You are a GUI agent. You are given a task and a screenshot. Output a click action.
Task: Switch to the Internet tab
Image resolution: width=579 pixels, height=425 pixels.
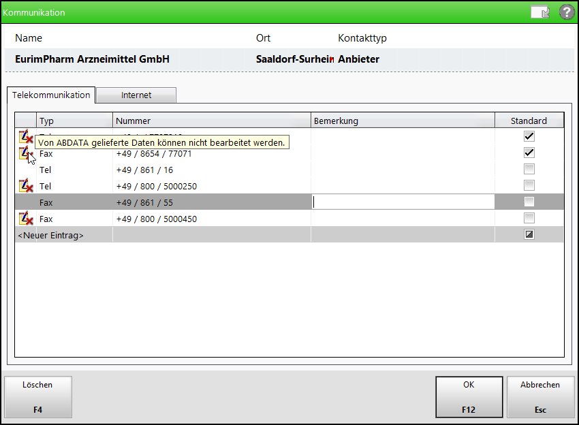tap(136, 95)
